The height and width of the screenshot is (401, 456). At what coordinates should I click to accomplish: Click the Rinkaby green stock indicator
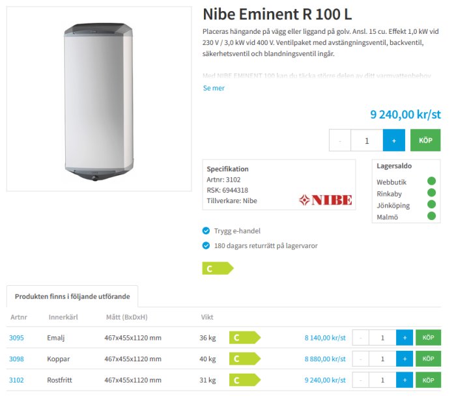click(x=431, y=193)
